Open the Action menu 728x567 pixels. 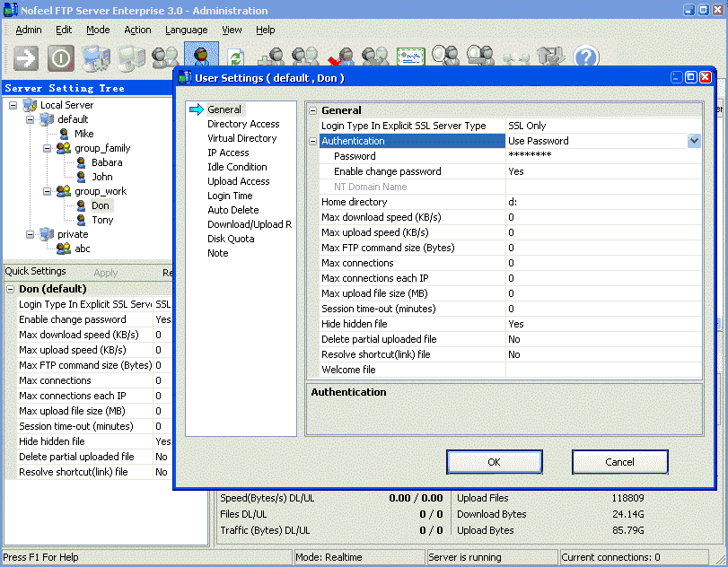pos(137,30)
